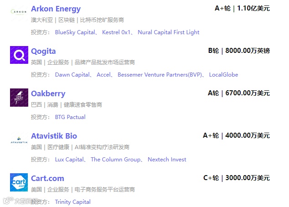Open the Atavistik Bio company title
Screen dimensions: 289x207
coord(54,136)
